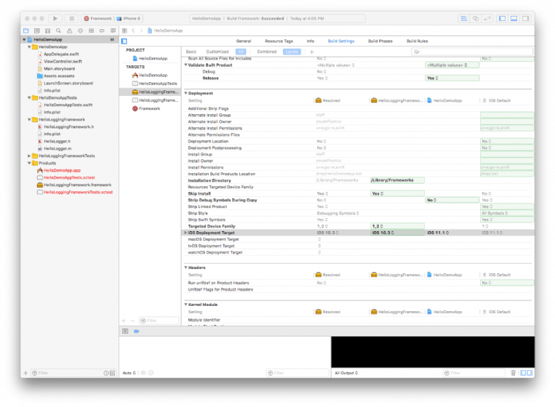
Task: Select the Levels view button
Action: pos(292,52)
